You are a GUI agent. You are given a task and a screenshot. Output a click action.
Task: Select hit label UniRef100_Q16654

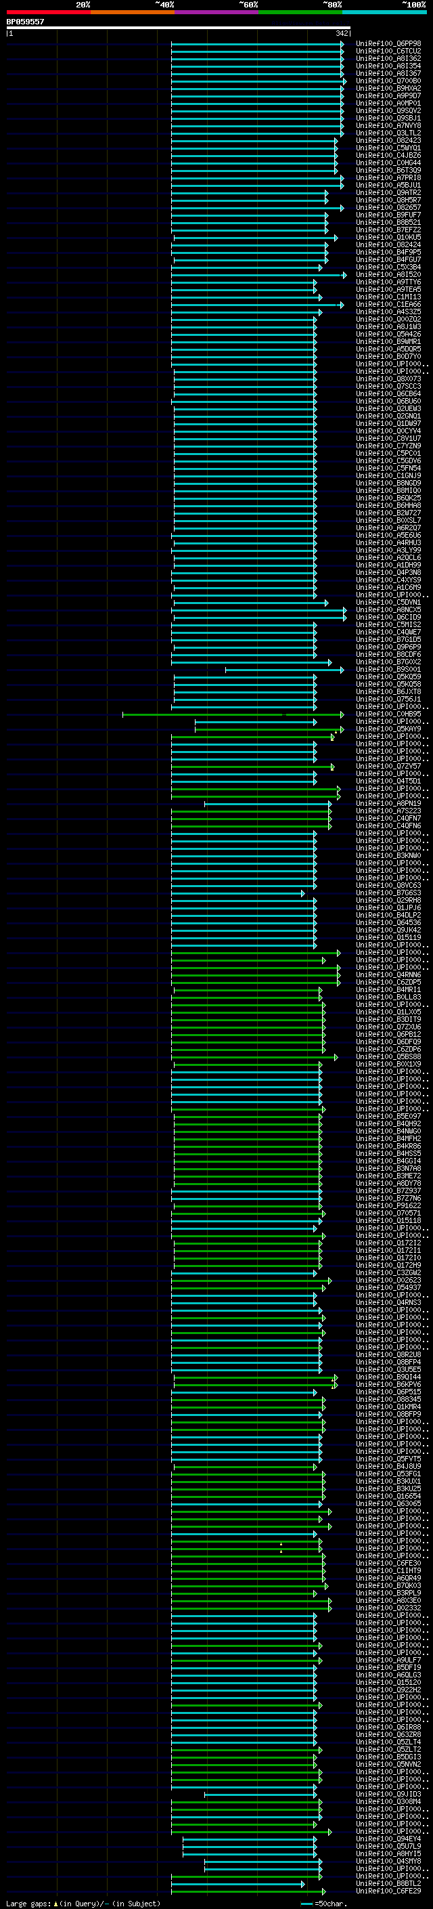click(388, 1496)
